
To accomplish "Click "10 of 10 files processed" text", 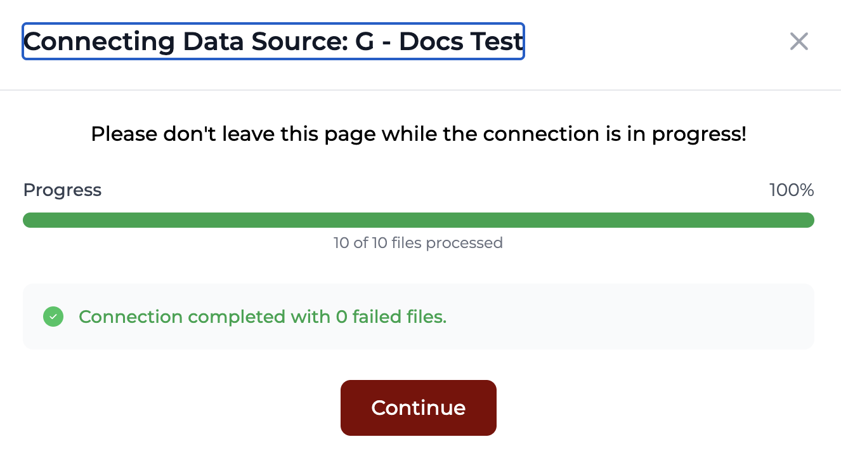I will point(418,243).
